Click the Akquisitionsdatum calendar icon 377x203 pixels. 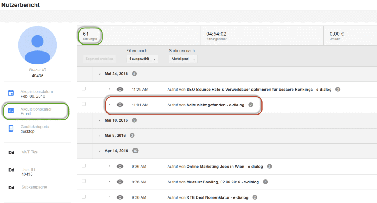click(x=11, y=93)
